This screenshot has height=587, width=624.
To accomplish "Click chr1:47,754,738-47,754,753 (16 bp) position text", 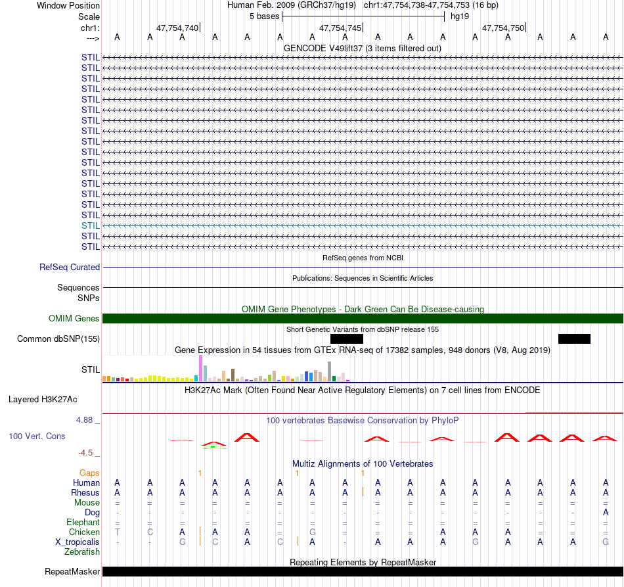I will point(431,5).
